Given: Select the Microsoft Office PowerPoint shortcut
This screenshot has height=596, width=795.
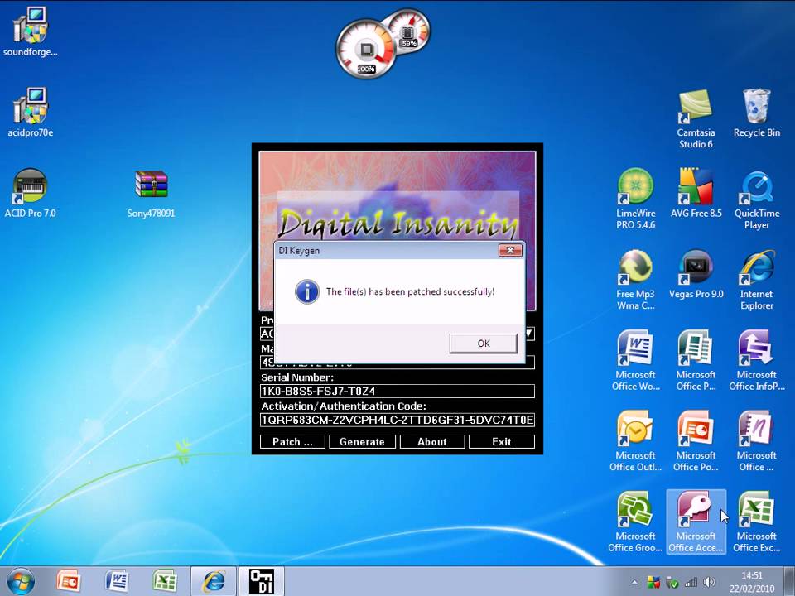Looking at the screenshot, I should coord(696,441).
